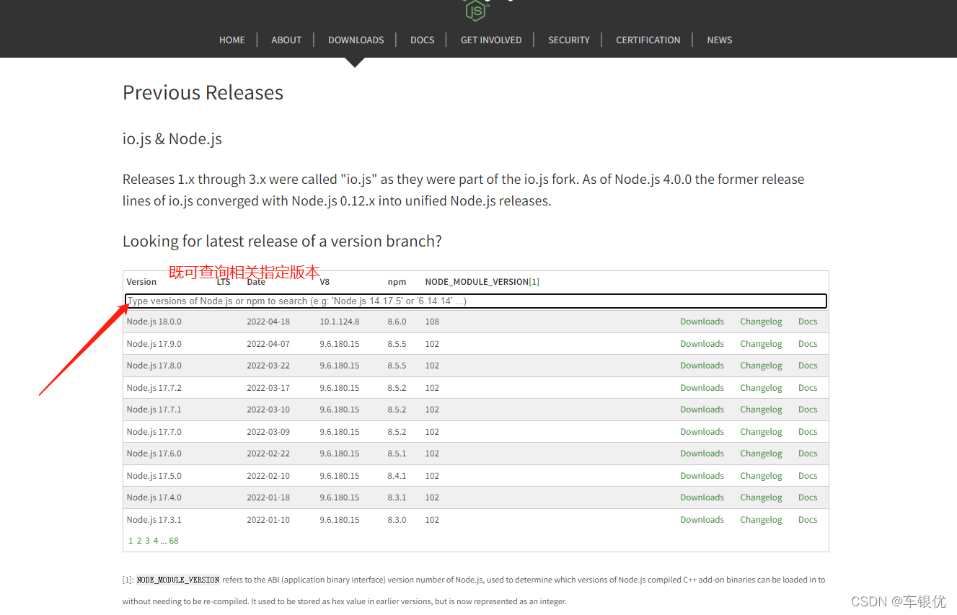Open Docs for Node.js 18.0.0
Image resolution: width=957 pixels, height=615 pixels.
point(808,322)
